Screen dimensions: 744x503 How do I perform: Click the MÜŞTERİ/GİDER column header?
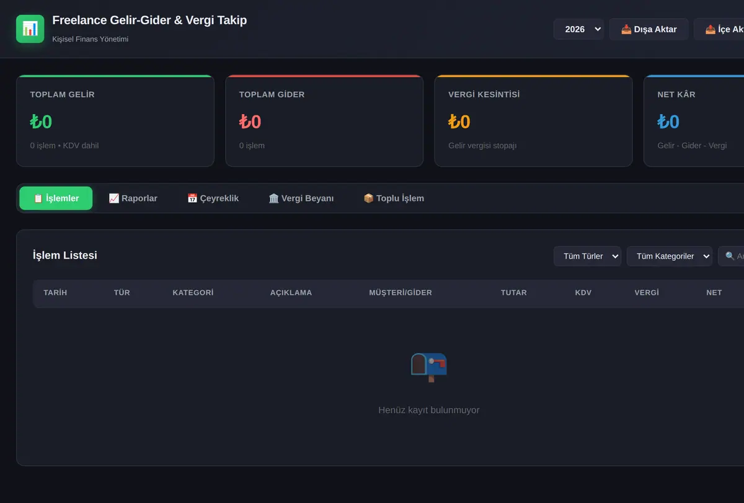tap(401, 293)
